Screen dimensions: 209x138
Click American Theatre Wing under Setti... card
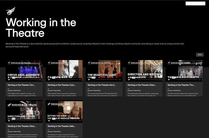point(54,132)
